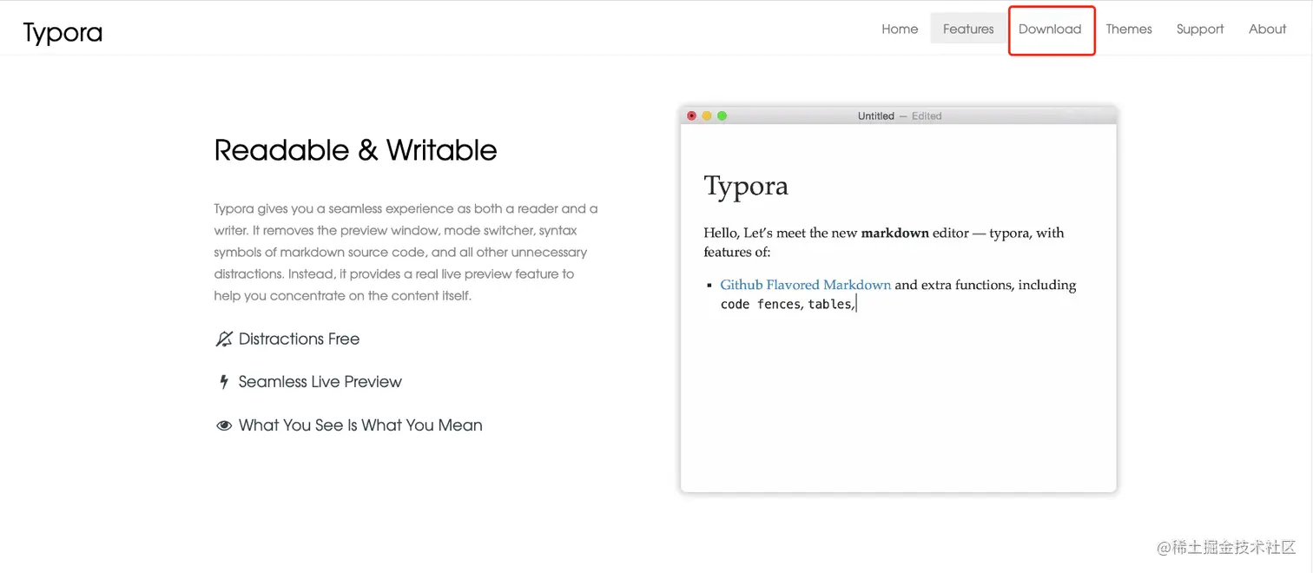Click the eye icon beside What You See

coord(224,425)
